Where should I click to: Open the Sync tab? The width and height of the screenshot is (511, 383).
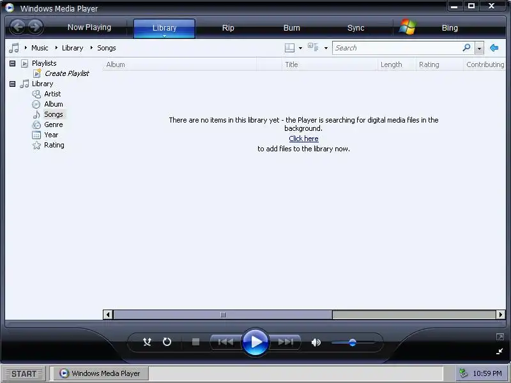[x=356, y=28]
